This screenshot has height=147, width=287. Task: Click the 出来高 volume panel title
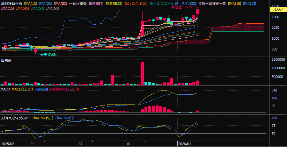pyautogui.click(x=6, y=60)
